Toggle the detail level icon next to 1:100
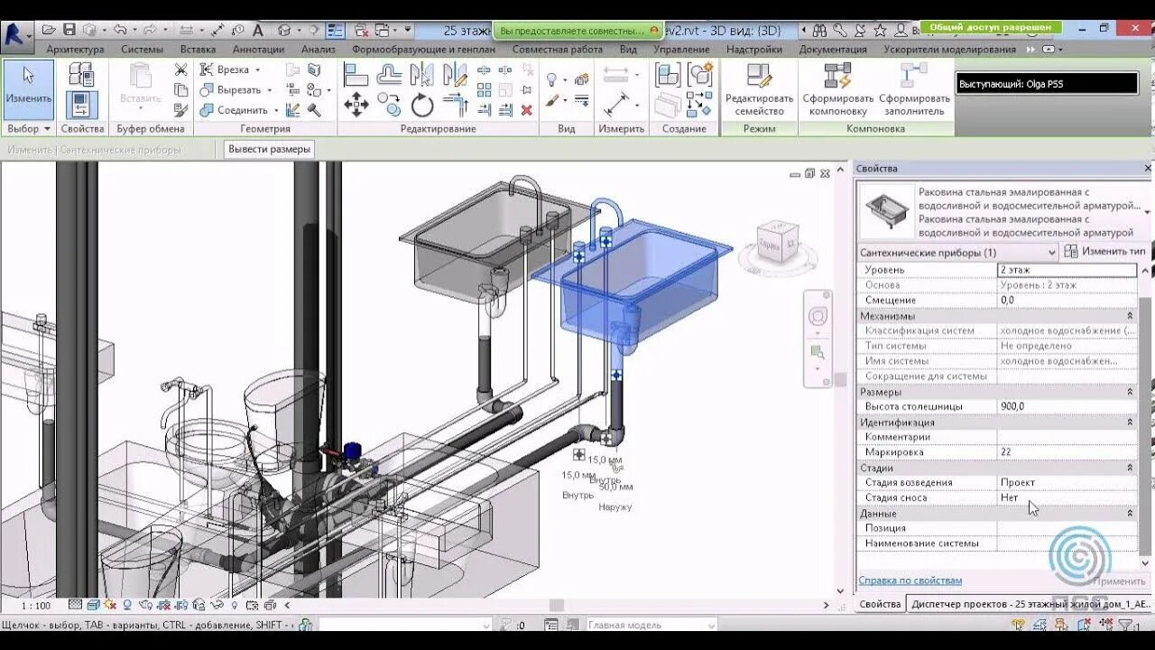 pos(76,605)
